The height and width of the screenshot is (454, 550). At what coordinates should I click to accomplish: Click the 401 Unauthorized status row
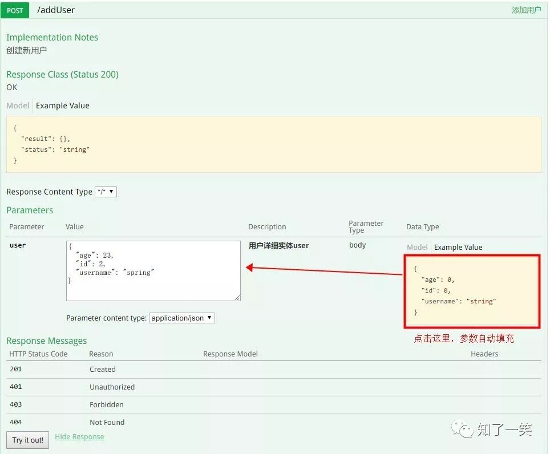(274, 387)
